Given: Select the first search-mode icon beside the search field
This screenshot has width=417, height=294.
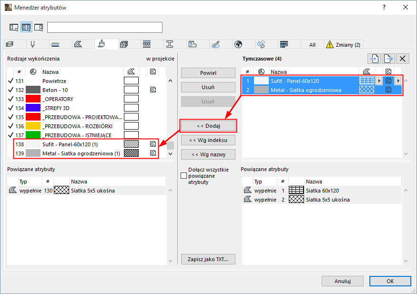Looking at the screenshot, I should click(14, 27).
